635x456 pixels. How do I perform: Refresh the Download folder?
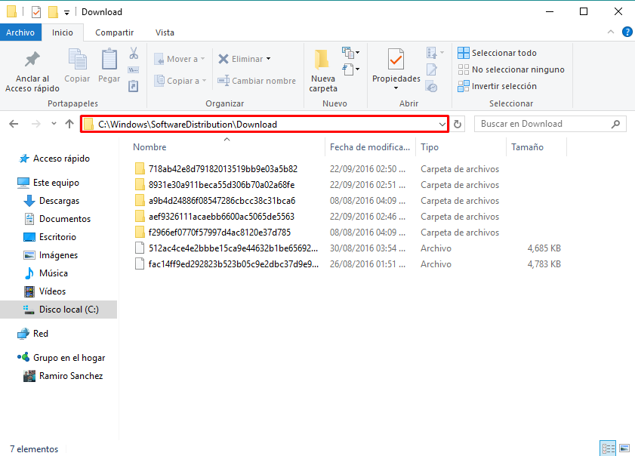pos(458,124)
